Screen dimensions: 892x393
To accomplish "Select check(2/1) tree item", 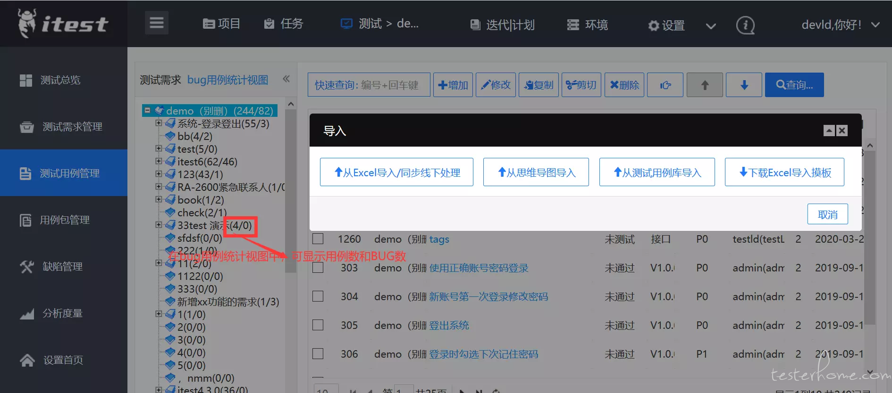I will tap(202, 213).
